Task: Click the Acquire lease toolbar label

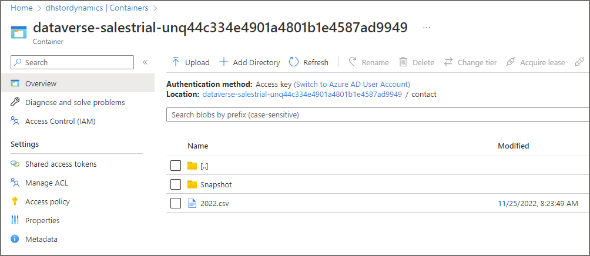Action: [x=542, y=62]
